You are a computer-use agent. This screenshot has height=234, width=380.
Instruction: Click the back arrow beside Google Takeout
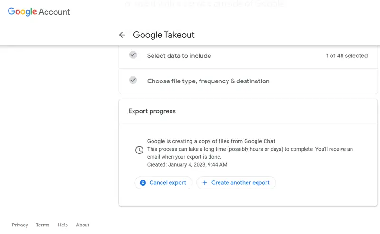point(122,35)
